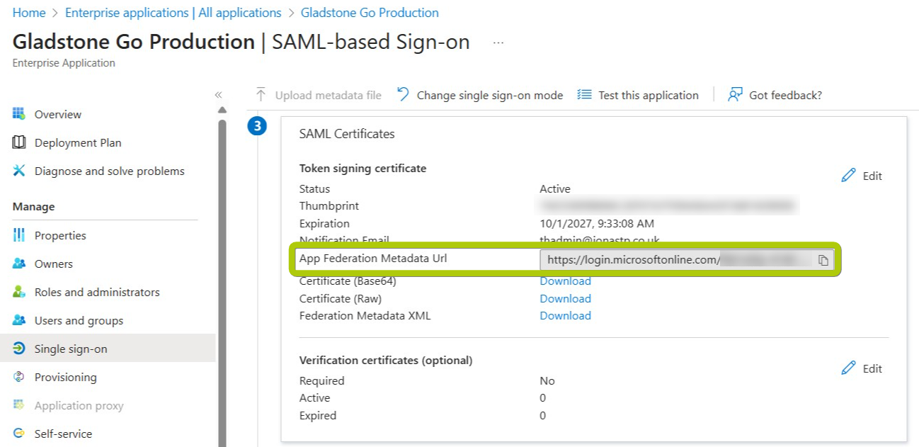Screen dimensions: 919x447
Task: Download the Federation Metadata XML
Action: click(565, 315)
